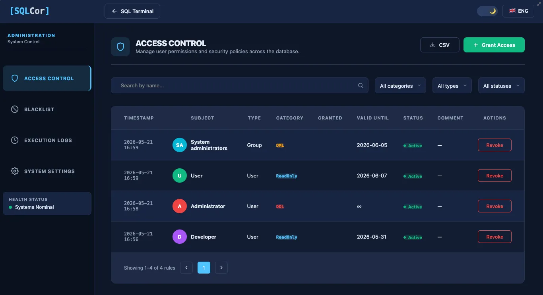
Task: Click the System Settings gear icon
Action: tap(15, 171)
